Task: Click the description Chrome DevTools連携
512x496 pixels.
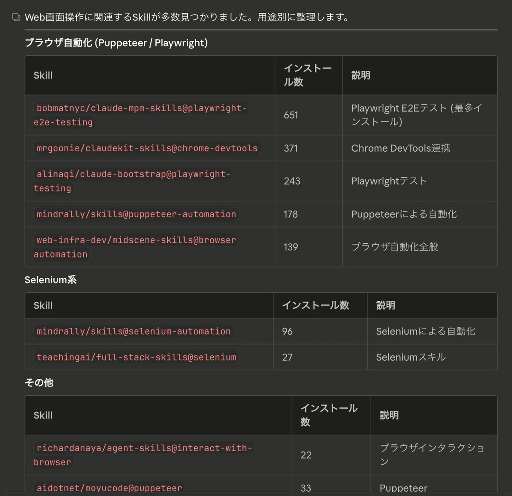Action: (x=401, y=148)
